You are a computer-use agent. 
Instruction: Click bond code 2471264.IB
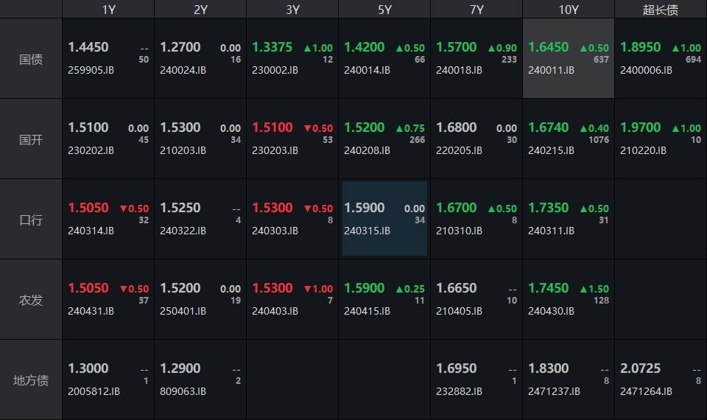646,391
